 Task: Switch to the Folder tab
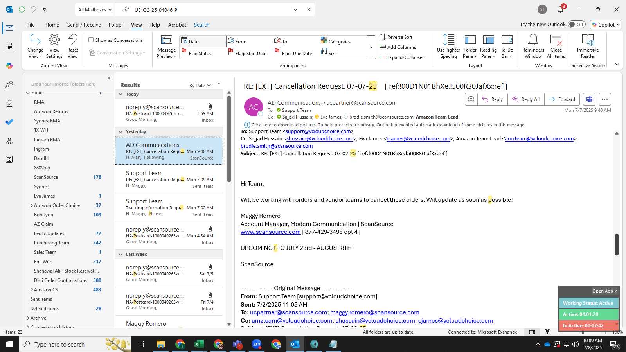coord(116,25)
